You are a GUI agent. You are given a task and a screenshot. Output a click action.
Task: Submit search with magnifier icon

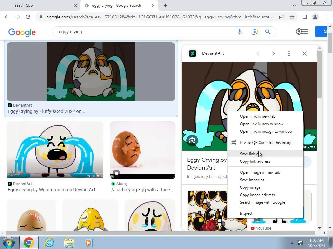tap(267, 32)
